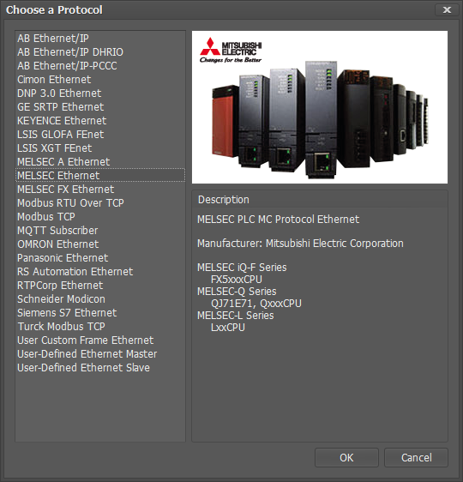The image size is (463, 482).
Task: Click Cancel to dismiss dialog
Action: click(x=417, y=458)
